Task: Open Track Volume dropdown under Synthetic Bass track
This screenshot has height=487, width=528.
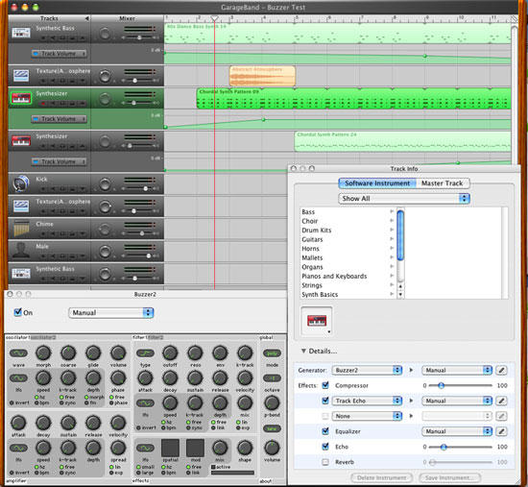Action: point(59,54)
